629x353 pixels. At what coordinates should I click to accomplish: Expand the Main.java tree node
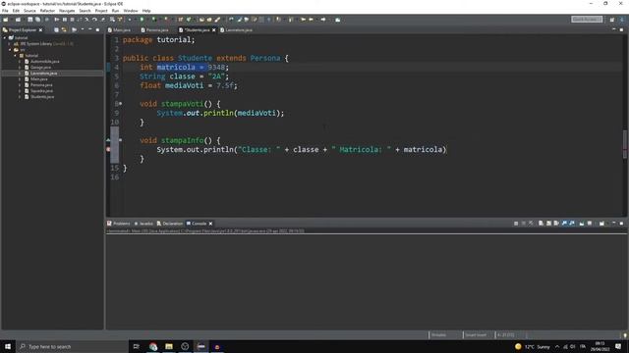click(x=20, y=79)
